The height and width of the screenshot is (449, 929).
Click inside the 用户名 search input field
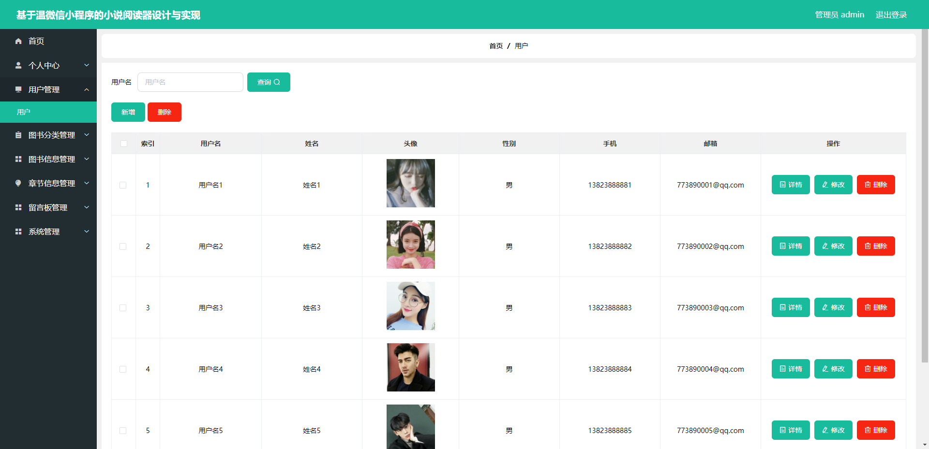coord(190,82)
